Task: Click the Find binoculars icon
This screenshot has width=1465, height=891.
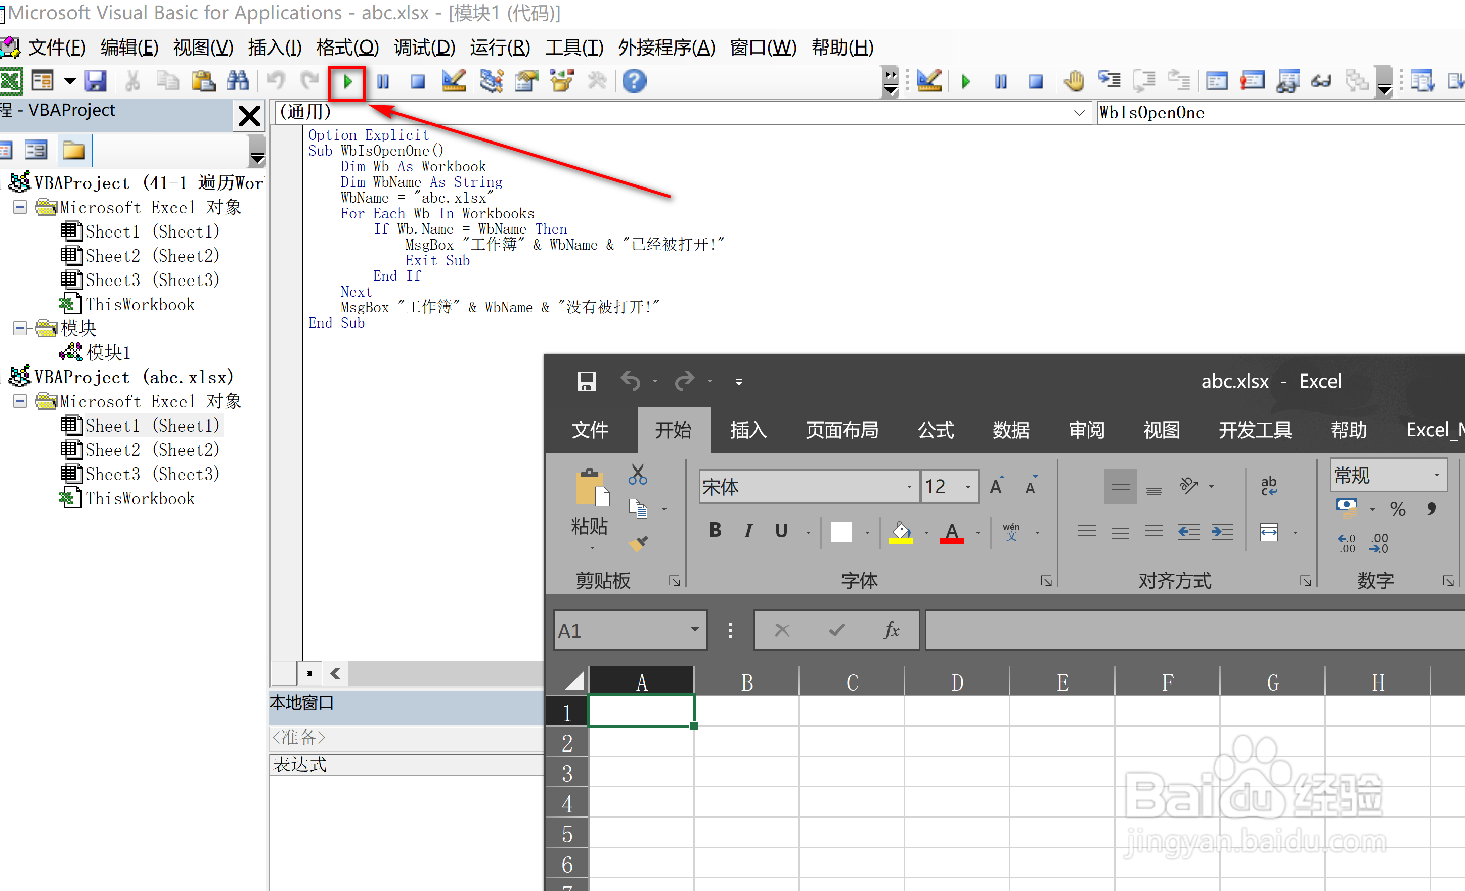Action: (238, 81)
